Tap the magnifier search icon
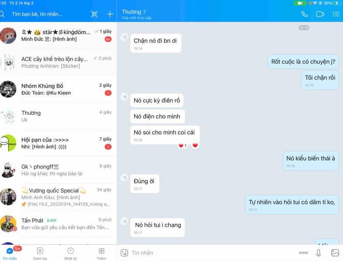The image size is (343, 261). pyautogui.click(x=2, y=14)
